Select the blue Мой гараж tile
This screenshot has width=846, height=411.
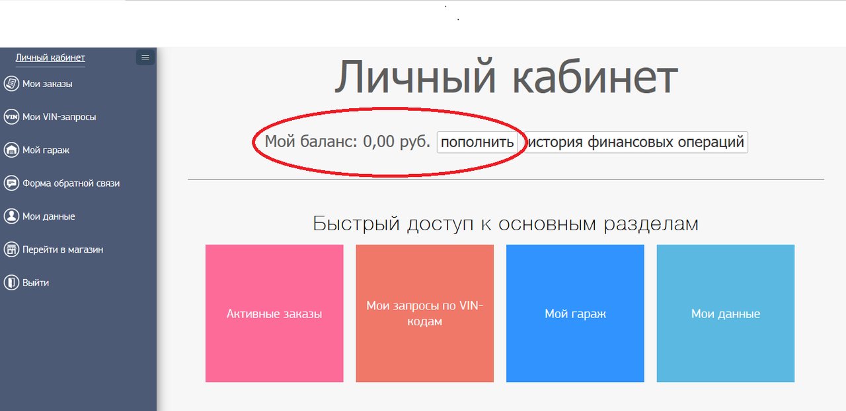[x=575, y=313]
